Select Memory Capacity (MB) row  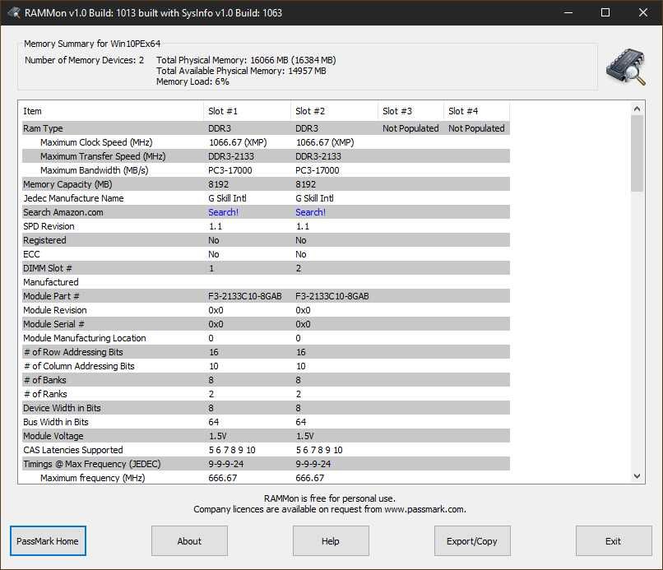pyautogui.click(x=266, y=184)
